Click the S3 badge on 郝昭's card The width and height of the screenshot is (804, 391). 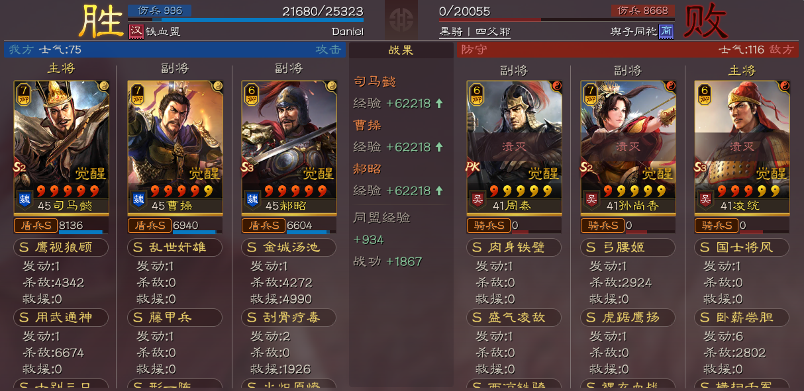tap(248, 167)
